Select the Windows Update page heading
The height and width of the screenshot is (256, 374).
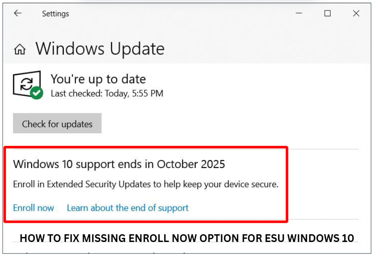[100, 49]
